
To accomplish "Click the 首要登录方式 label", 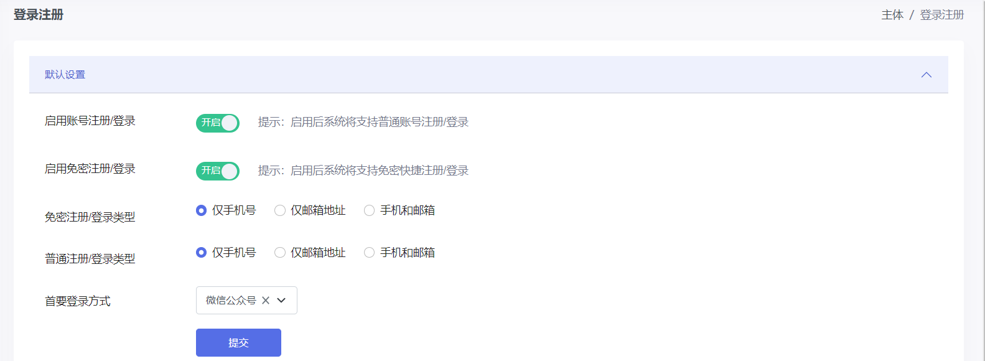I will pyautogui.click(x=78, y=301).
